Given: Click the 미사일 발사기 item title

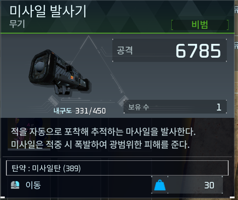Looking at the screenshot, I should click(48, 11).
